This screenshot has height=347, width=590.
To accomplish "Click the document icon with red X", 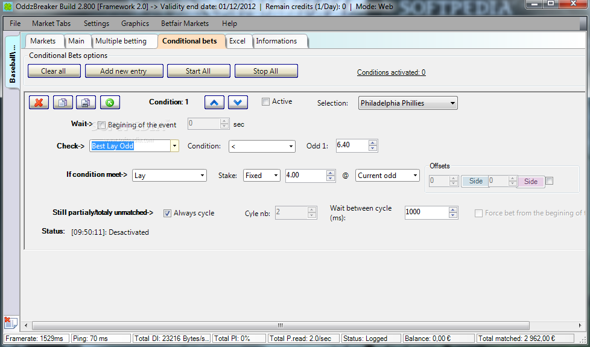I will 10,323.
